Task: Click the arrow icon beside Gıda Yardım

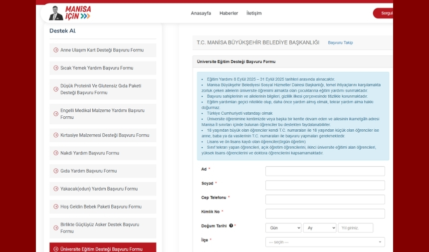Action: pyautogui.click(x=56, y=171)
